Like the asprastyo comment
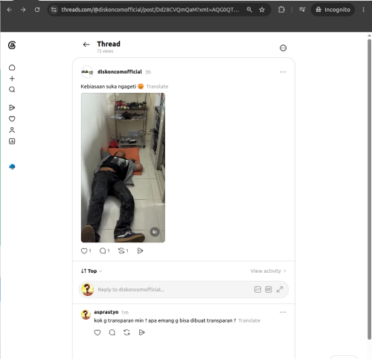 97,332
